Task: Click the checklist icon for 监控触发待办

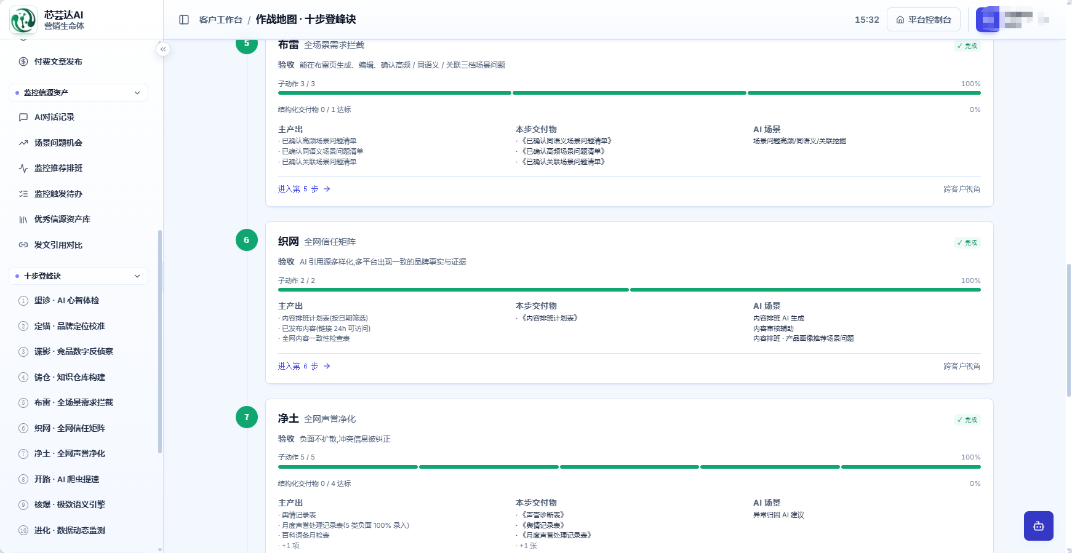Action: tap(23, 194)
